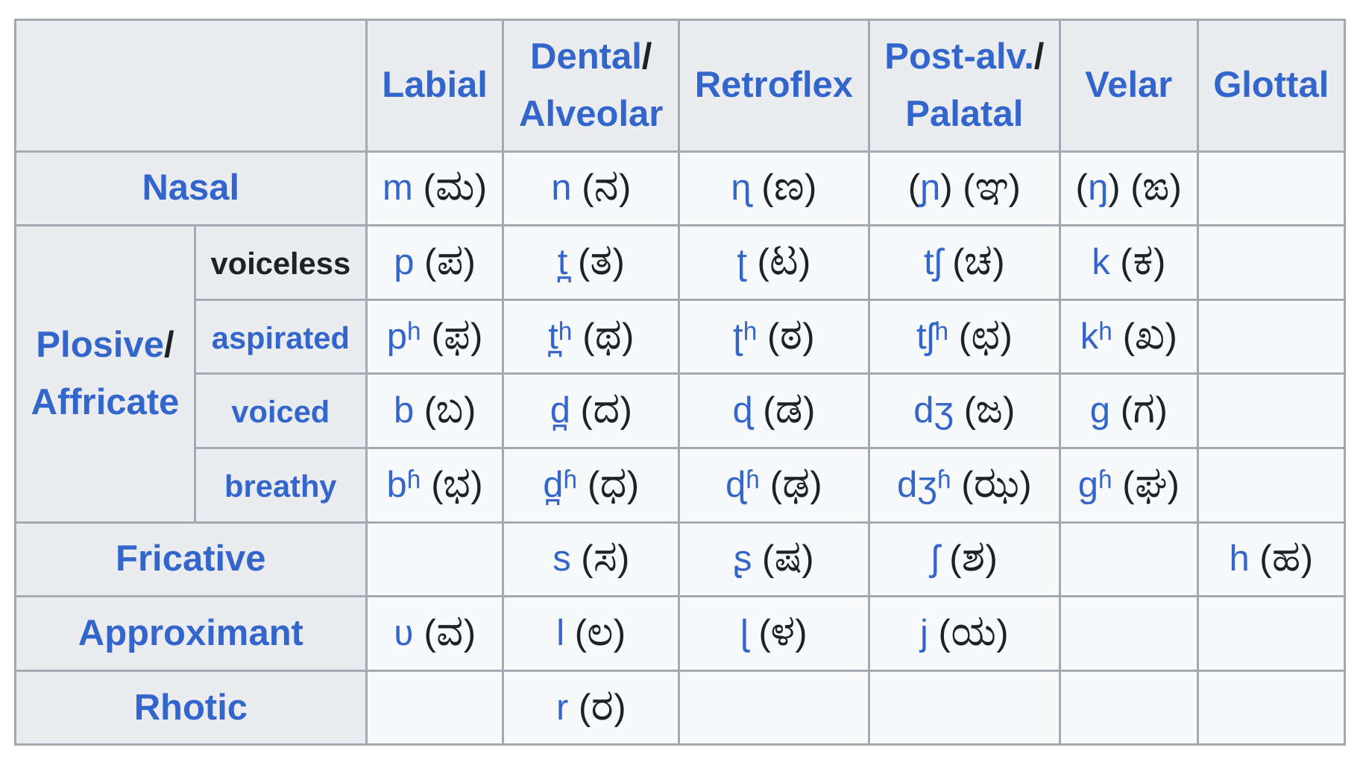This screenshot has height=759, width=1363.
Task: Click the Nasal row header link
Action: 190,187
